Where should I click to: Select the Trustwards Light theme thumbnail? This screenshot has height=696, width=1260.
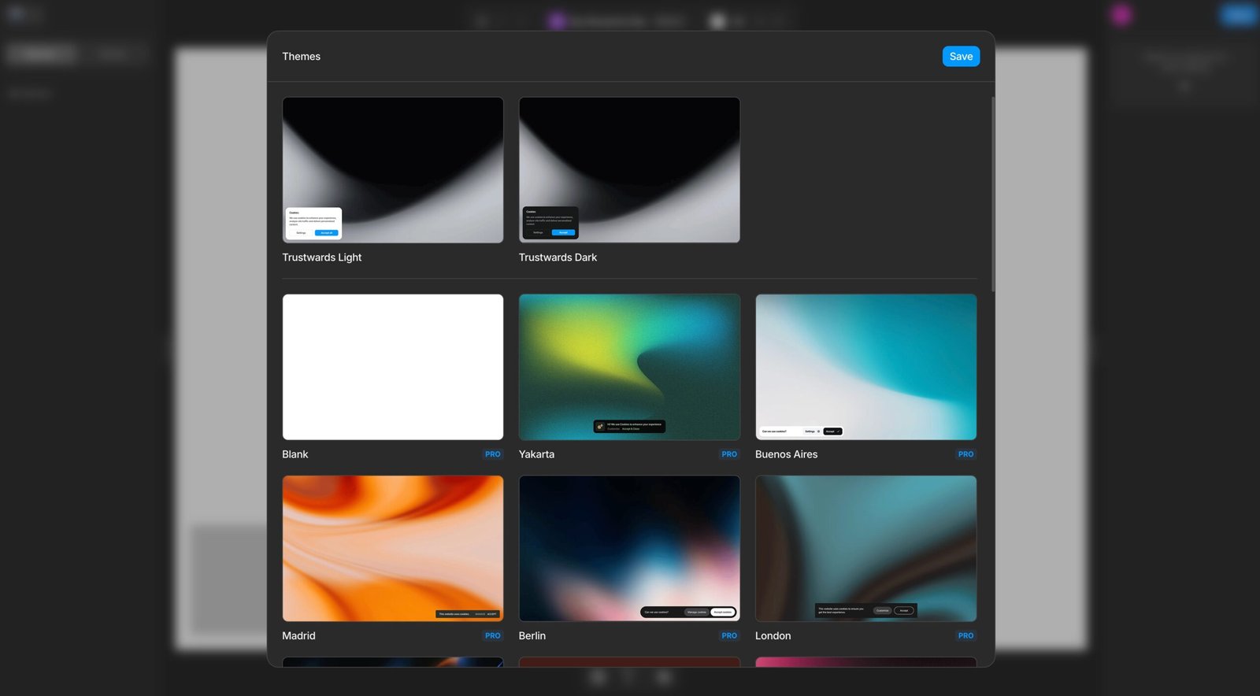(x=392, y=170)
